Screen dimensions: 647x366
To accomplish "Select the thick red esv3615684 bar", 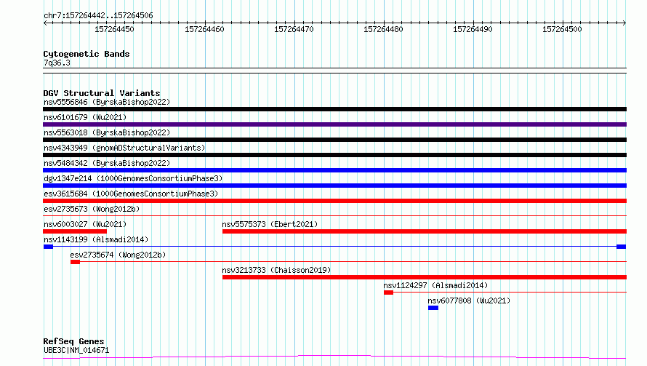I will click(334, 201).
